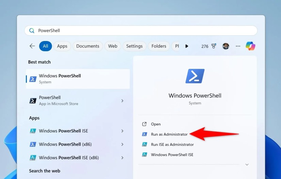Click inside the PowerShell search field
This screenshot has width=281, height=179.
tap(141, 31)
